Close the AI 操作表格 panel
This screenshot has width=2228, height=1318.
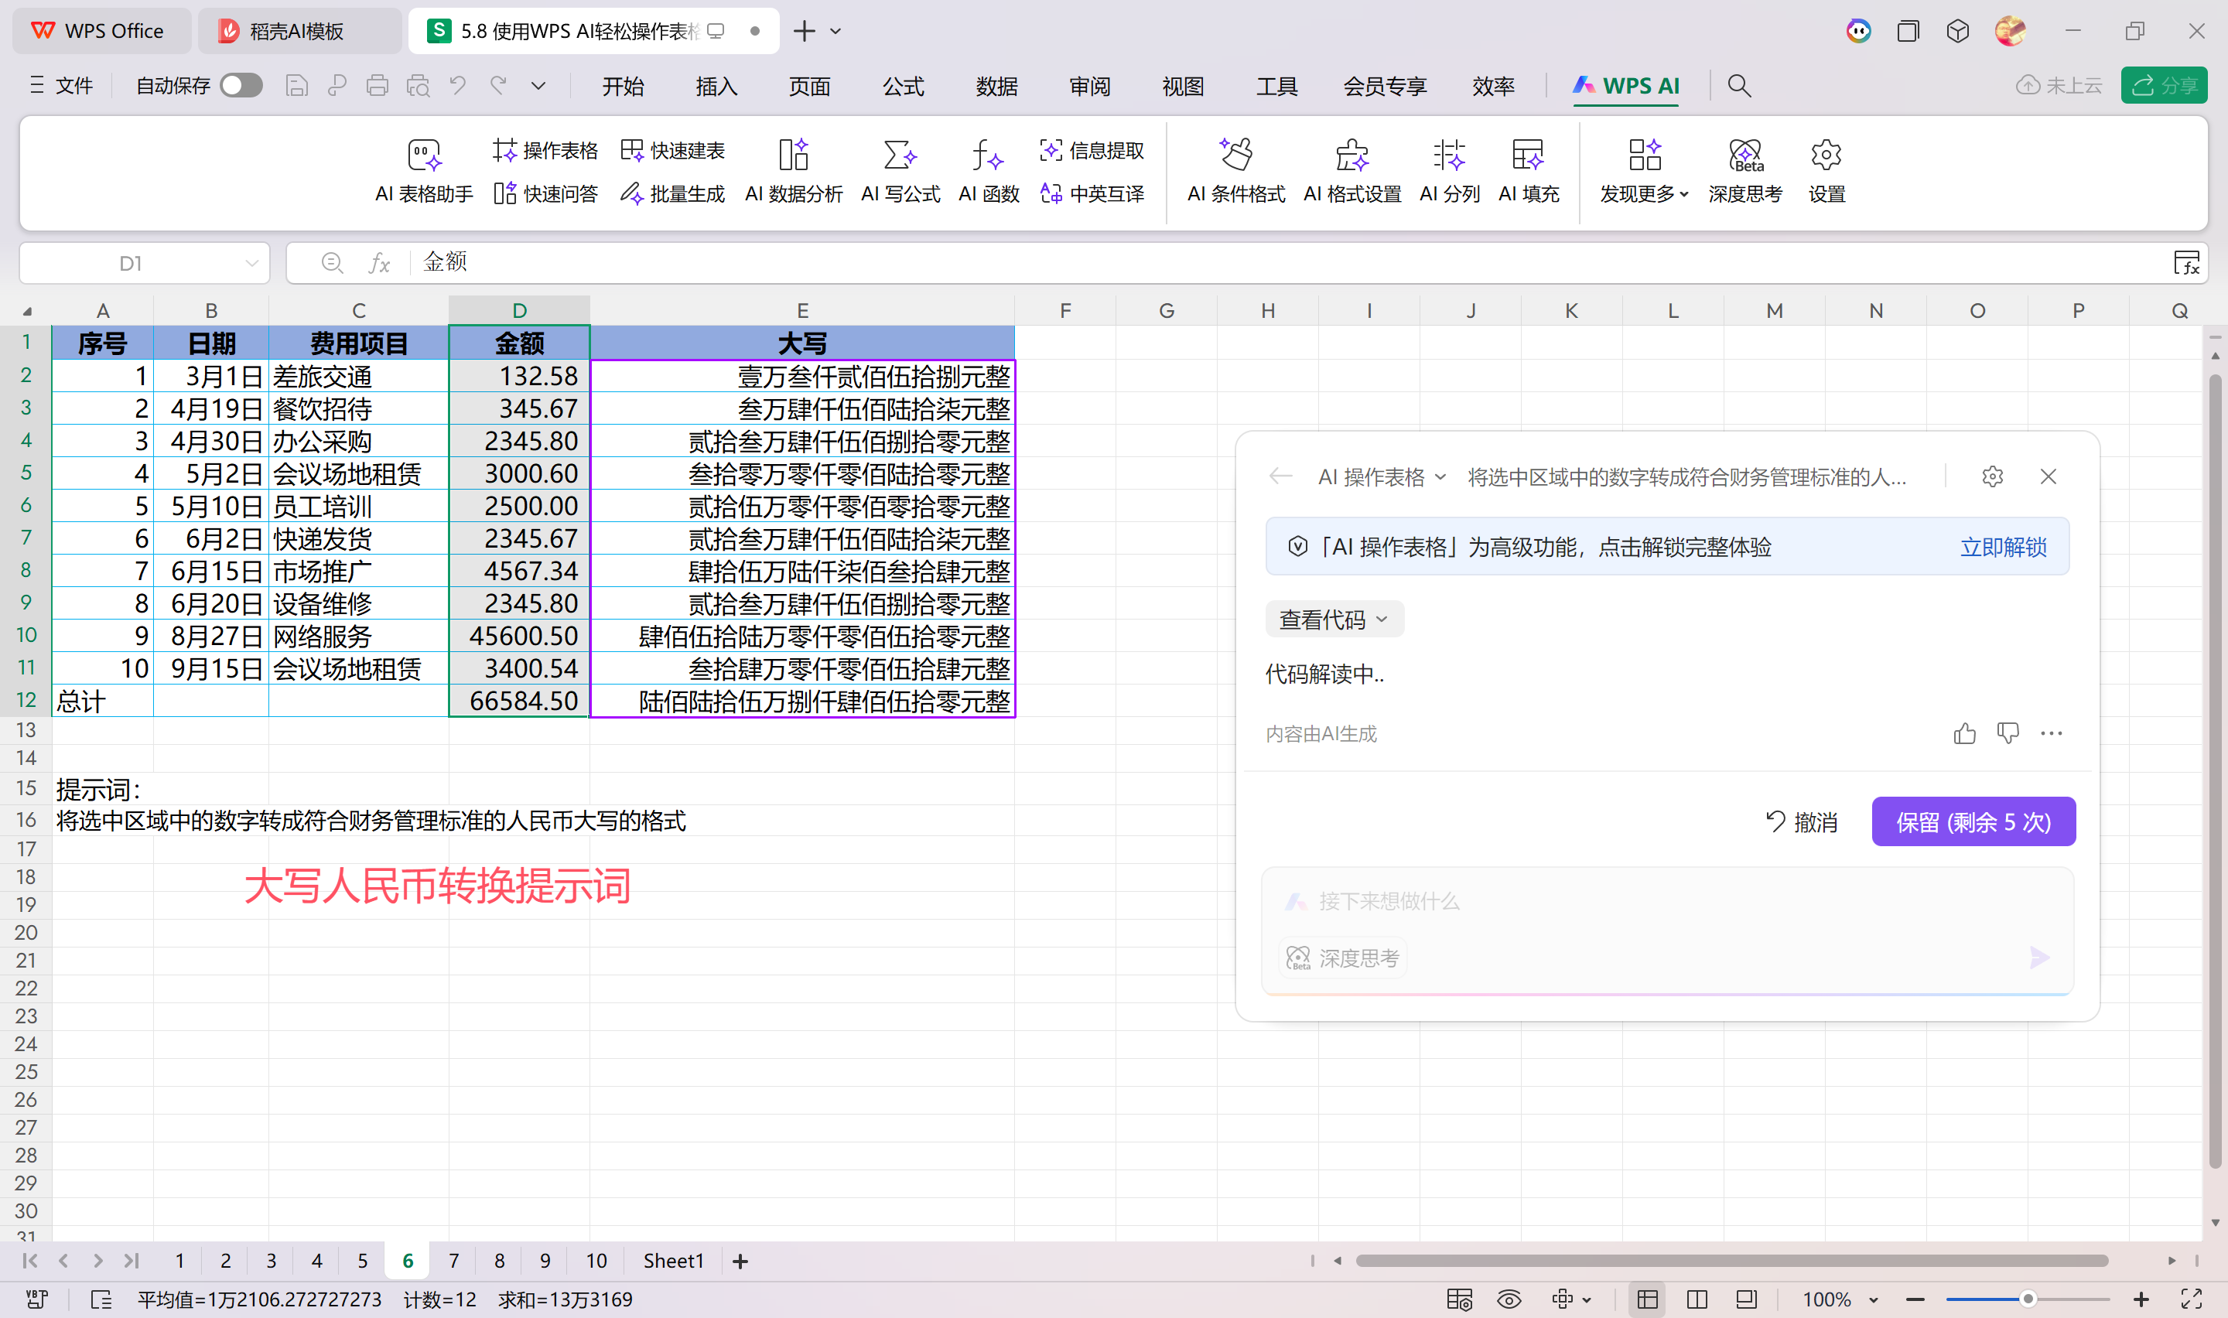pyautogui.click(x=2048, y=476)
